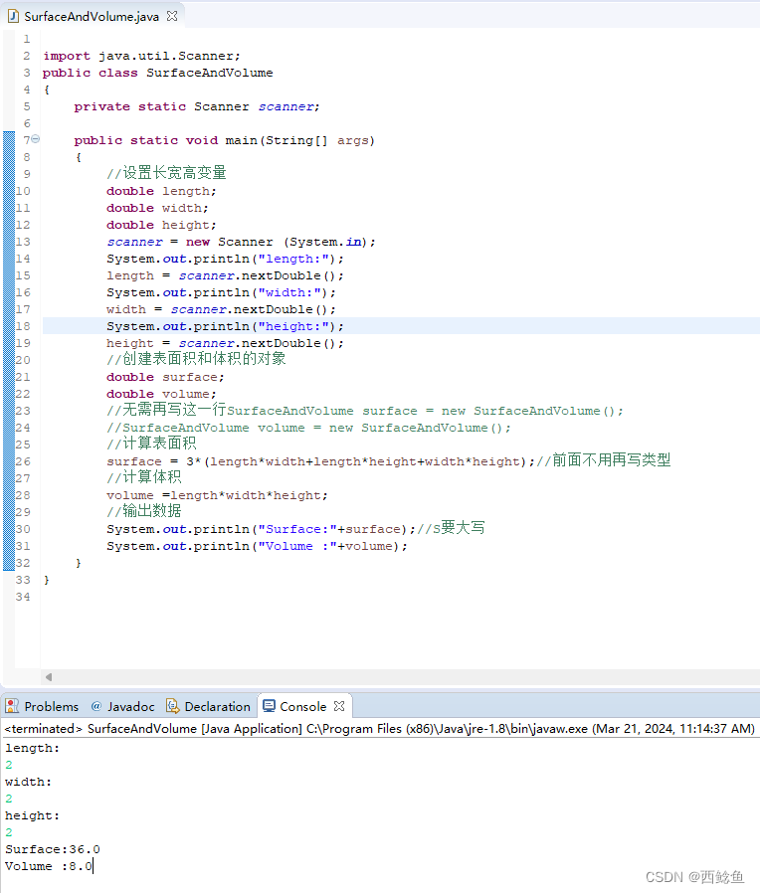Click line number 18 in the gutter
Viewport: 760px width, 893px height.
[x=23, y=326]
